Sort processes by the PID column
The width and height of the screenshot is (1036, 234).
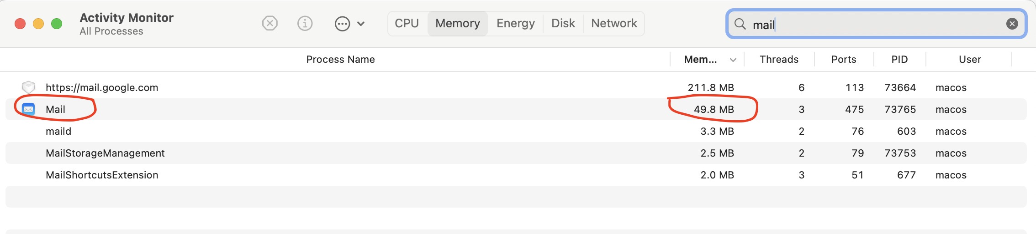[899, 60]
